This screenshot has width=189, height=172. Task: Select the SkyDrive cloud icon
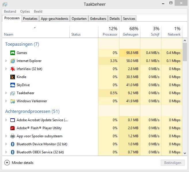pyautogui.click(x=13, y=85)
